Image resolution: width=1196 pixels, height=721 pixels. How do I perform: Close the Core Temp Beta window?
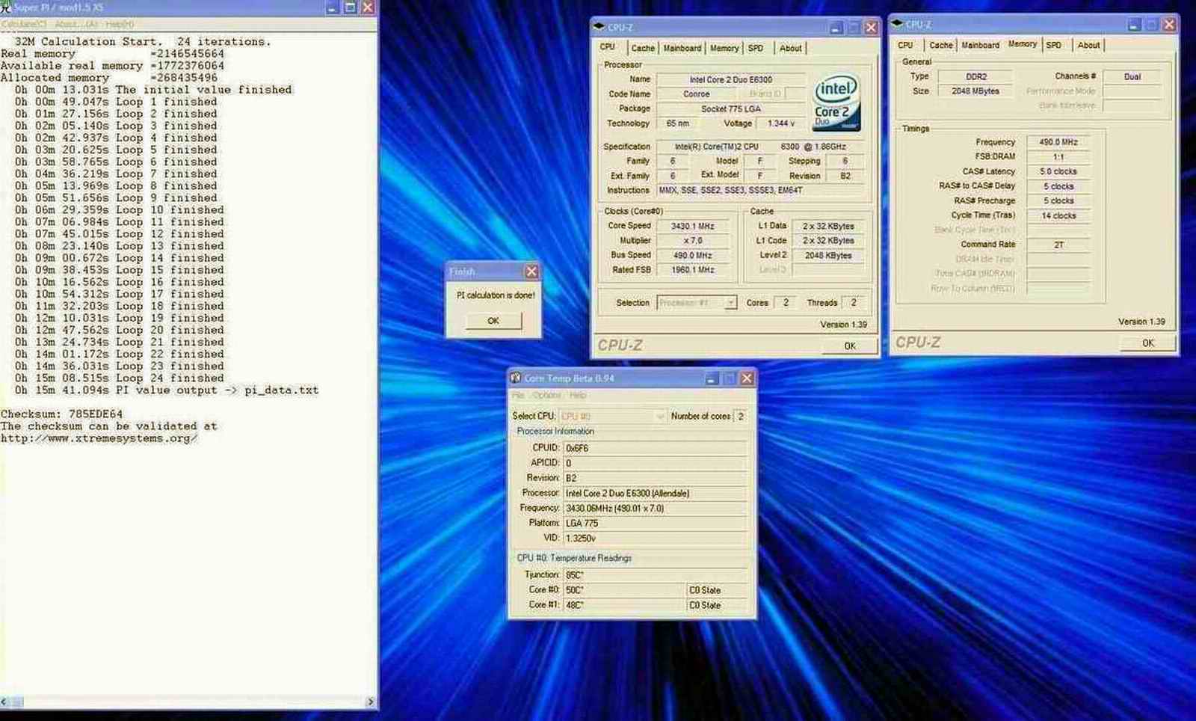[747, 378]
